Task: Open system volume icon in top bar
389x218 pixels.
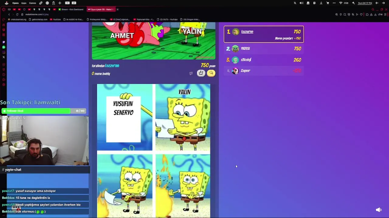Action: tap(301, 3)
